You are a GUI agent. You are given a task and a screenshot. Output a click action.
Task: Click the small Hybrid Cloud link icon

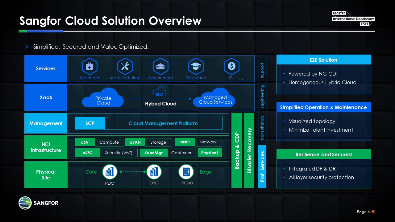click(160, 91)
